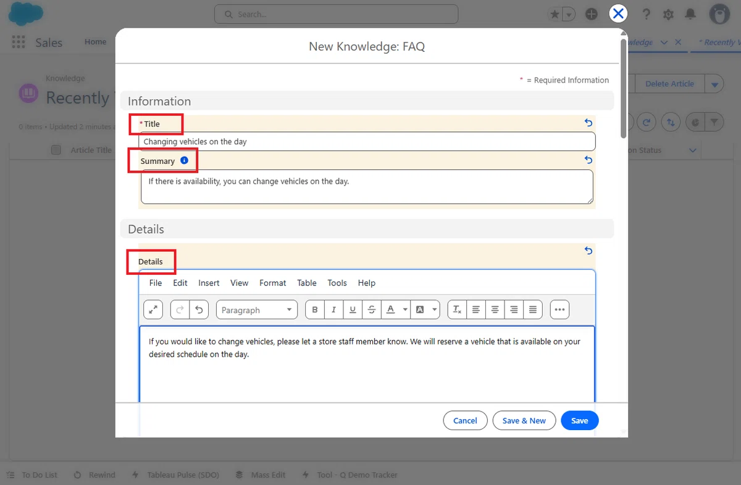Undo changes to the Summary field
This screenshot has height=485, width=741.
coord(588,160)
